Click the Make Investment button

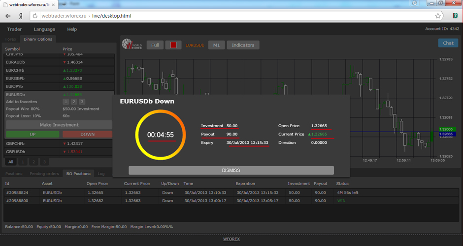pyautogui.click(x=59, y=125)
